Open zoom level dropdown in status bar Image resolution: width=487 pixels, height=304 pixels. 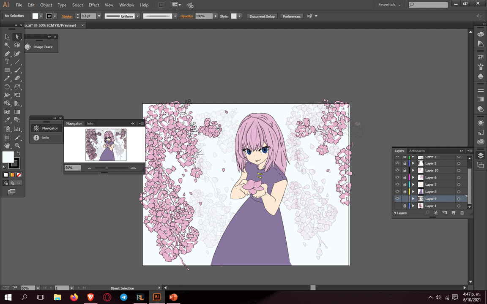pos(38,288)
